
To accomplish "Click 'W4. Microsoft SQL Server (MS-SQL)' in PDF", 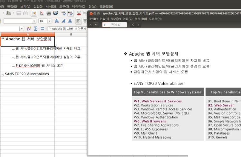I will (x=161, y=113).
